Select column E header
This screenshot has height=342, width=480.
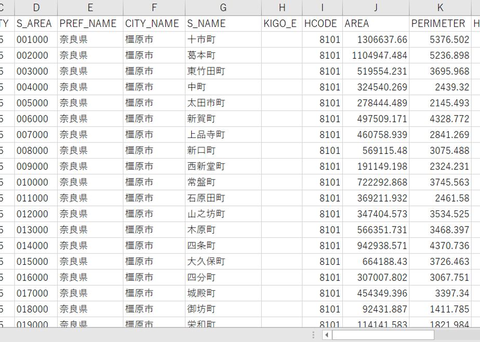(90, 7)
